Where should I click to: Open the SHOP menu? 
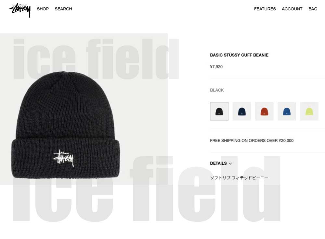click(x=43, y=9)
